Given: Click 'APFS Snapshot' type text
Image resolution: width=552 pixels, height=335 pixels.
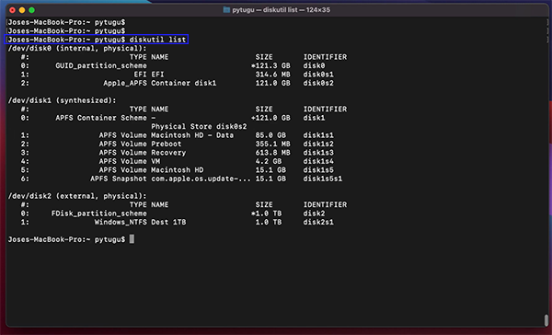Looking at the screenshot, I should tap(119, 179).
